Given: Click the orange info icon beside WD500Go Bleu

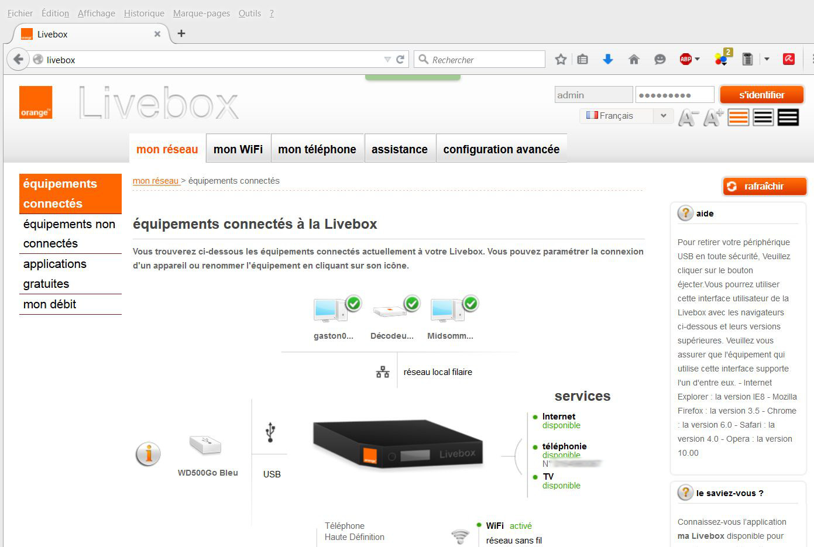Looking at the screenshot, I should [148, 454].
